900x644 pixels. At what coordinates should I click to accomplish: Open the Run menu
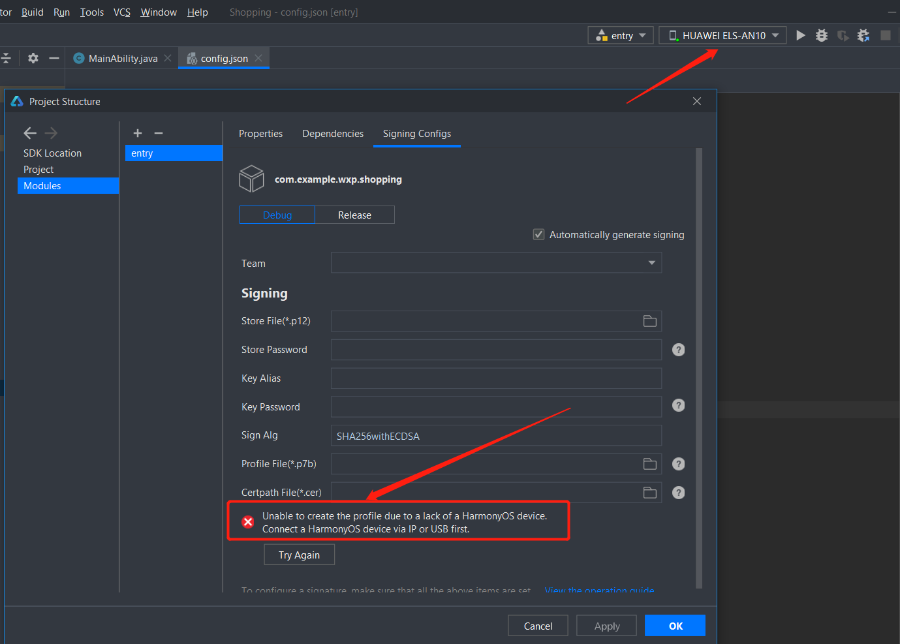(61, 12)
